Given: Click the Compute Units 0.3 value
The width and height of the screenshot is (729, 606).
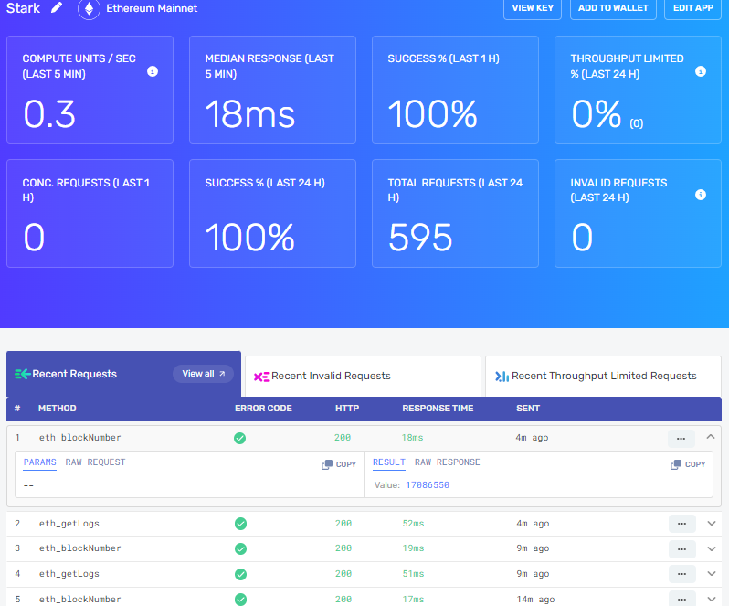Looking at the screenshot, I should point(49,114).
